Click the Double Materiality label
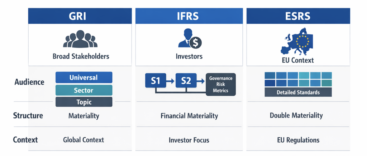367x156 pixels. point(296,115)
